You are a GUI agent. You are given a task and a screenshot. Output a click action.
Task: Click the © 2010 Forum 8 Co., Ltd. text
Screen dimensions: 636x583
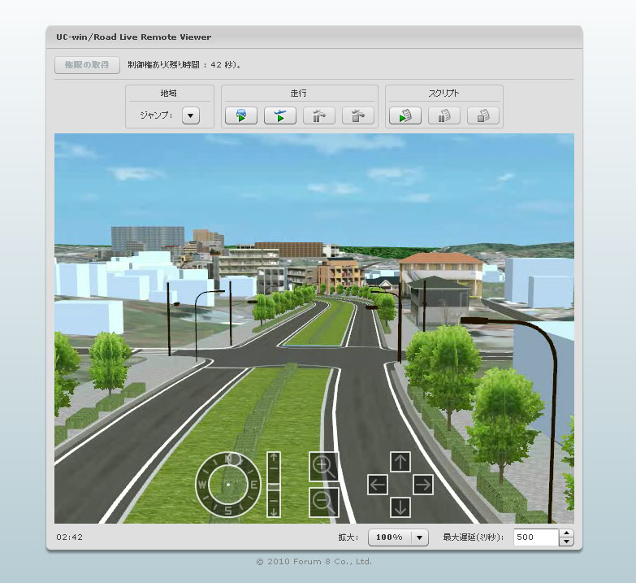pyautogui.click(x=314, y=562)
